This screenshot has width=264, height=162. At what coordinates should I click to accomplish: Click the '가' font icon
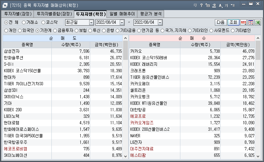226,6
